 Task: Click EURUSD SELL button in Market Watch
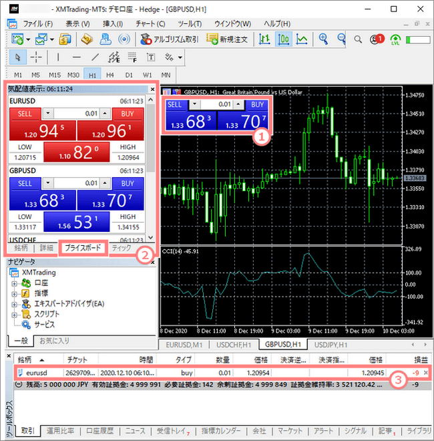pyautogui.click(x=25, y=114)
